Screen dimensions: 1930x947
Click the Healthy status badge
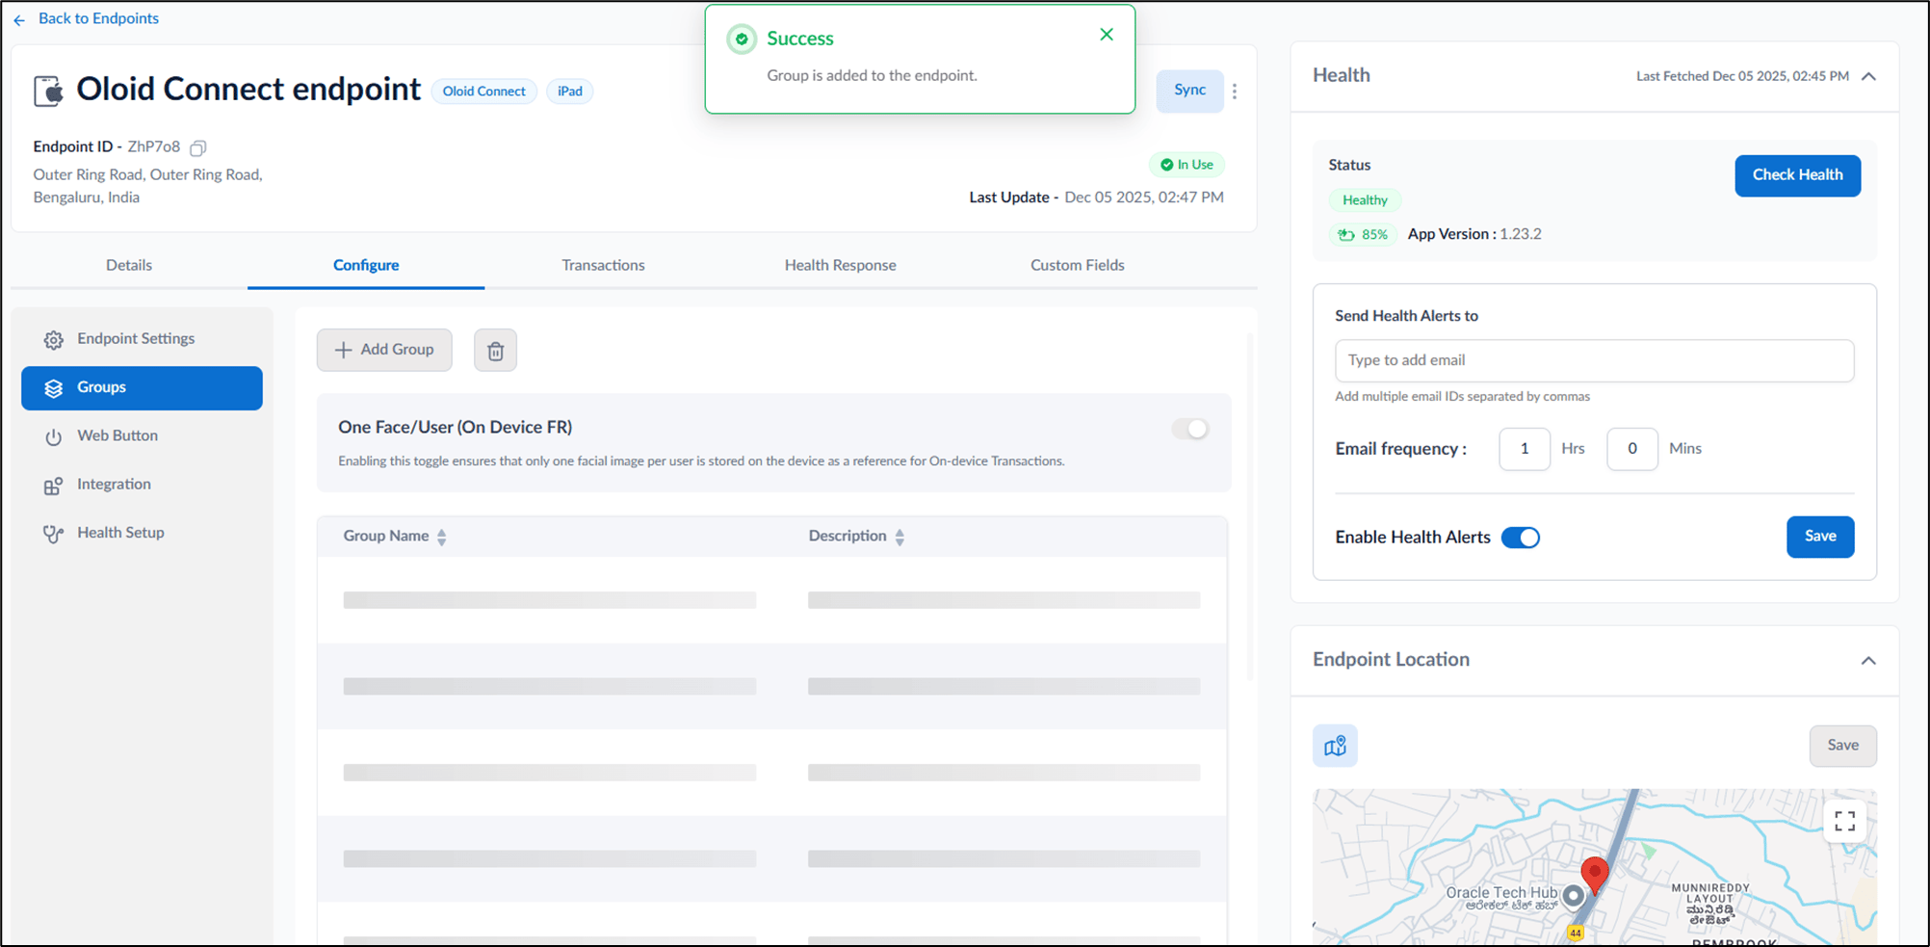coord(1365,200)
